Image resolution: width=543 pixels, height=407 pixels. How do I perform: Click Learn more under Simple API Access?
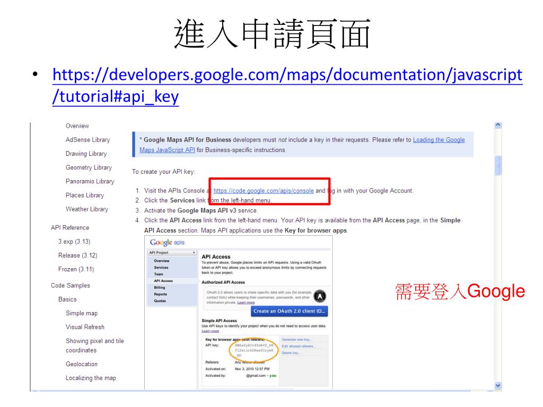coord(210,331)
